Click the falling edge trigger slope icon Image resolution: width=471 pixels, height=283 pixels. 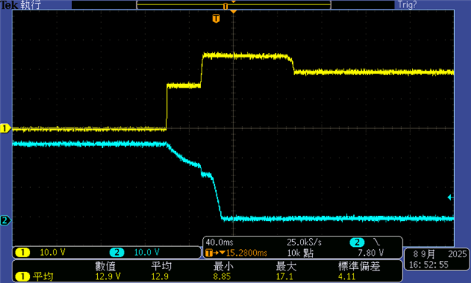coord(376,242)
